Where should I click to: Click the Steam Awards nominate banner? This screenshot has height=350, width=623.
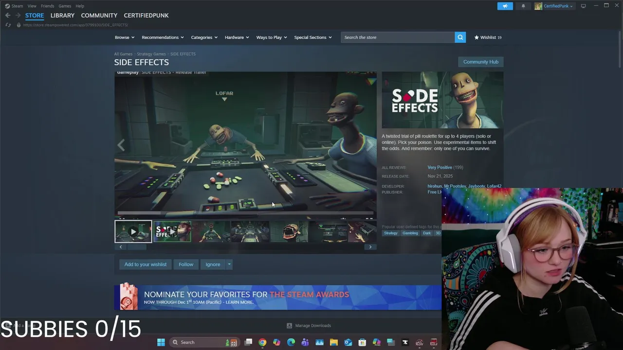click(x=278, y=297)
